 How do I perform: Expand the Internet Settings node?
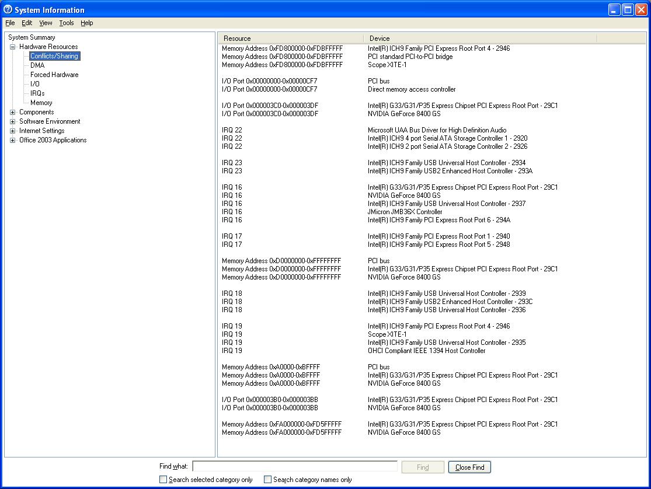point(13,131)
